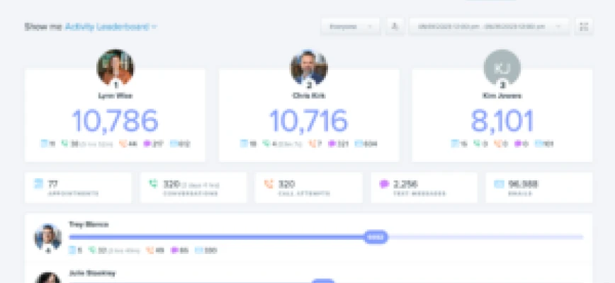Click purple text message icon in 10,716 card

(332, 144)
